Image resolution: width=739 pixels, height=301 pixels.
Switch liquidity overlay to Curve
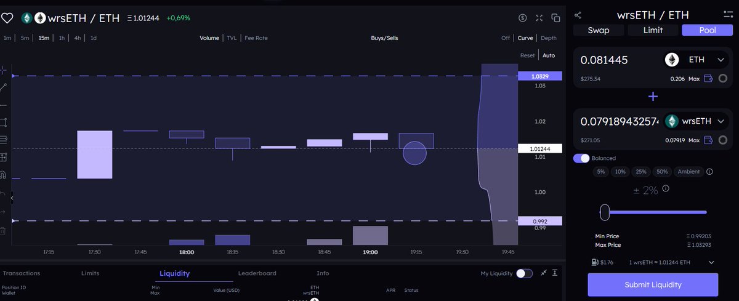click(525, 38)
